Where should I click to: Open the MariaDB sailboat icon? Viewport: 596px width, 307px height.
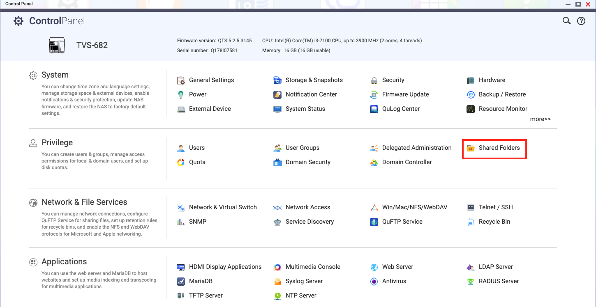tap(181, 281)
